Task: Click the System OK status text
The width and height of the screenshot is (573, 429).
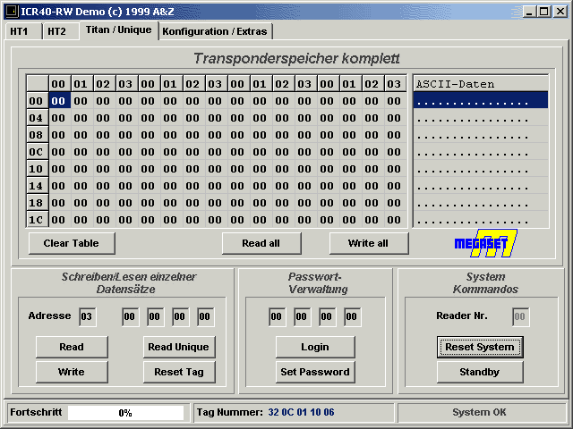Action: click(x=480, y=413)
